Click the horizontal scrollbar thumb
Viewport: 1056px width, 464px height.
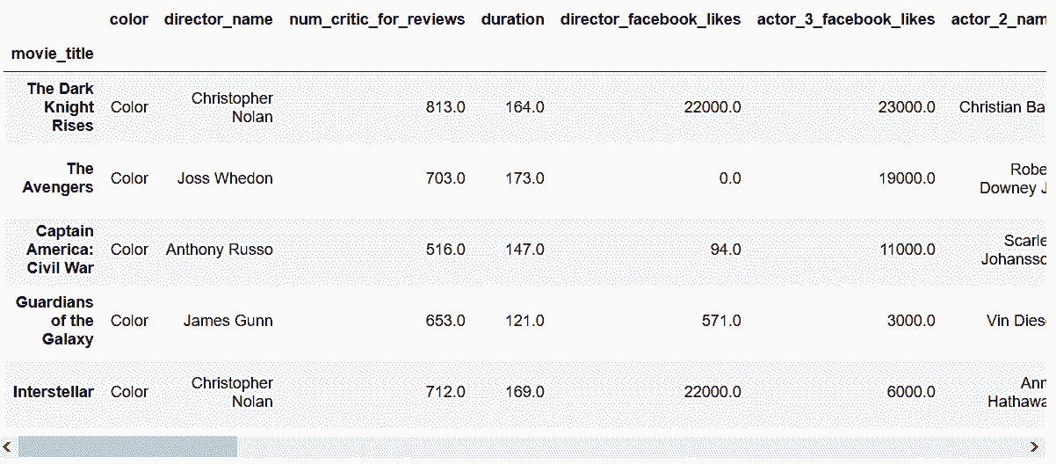coord(127,447)
